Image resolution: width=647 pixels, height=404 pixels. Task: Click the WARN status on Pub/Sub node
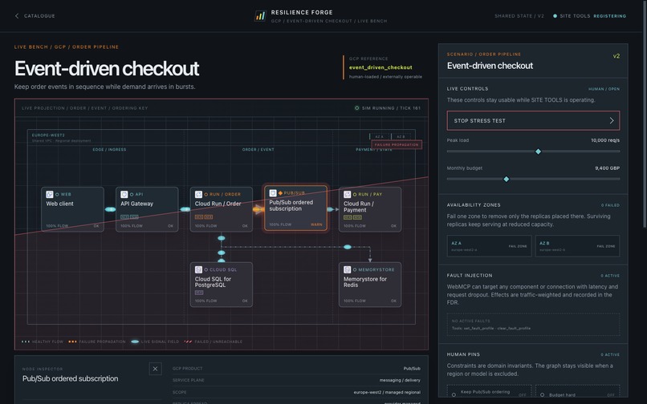point(316,224)
